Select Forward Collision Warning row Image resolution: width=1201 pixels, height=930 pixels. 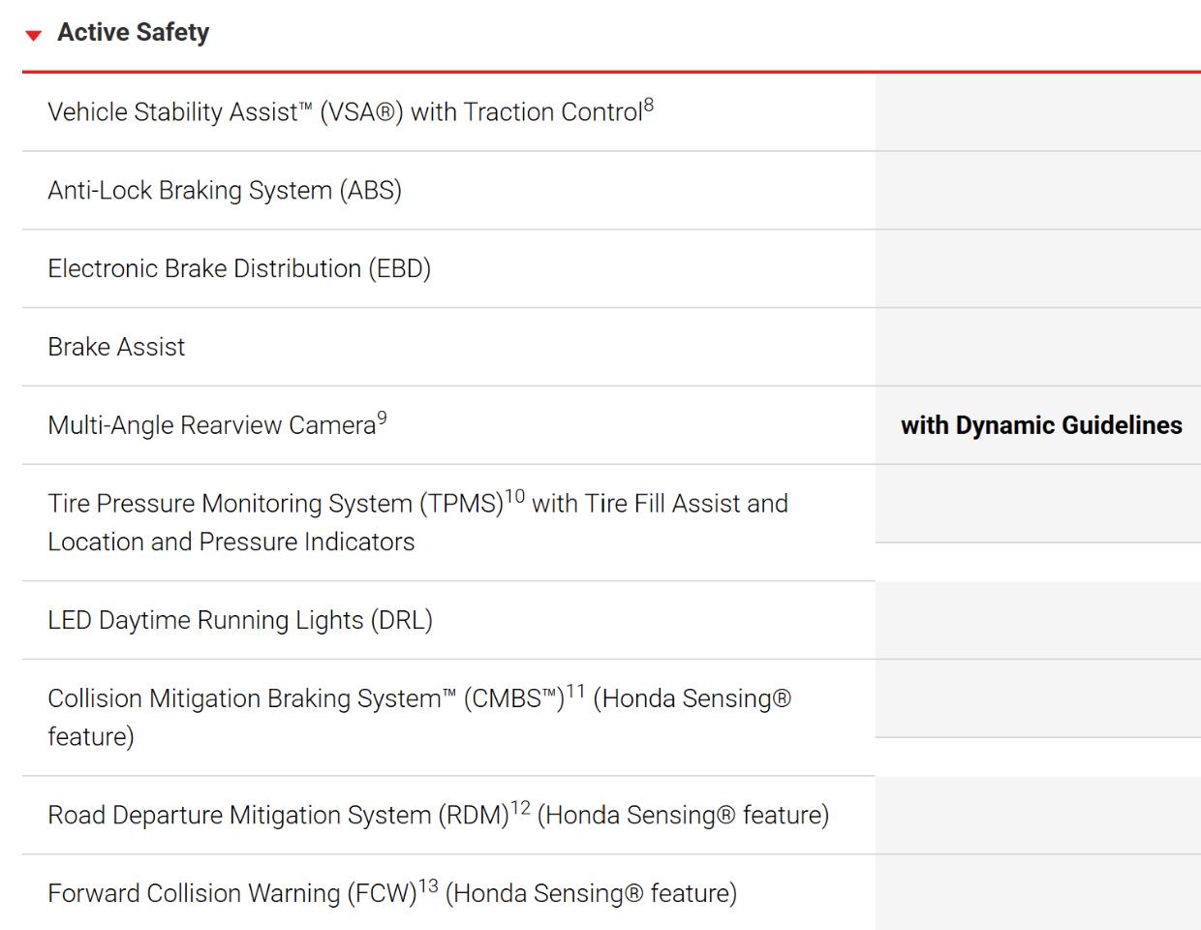(611, 893)
